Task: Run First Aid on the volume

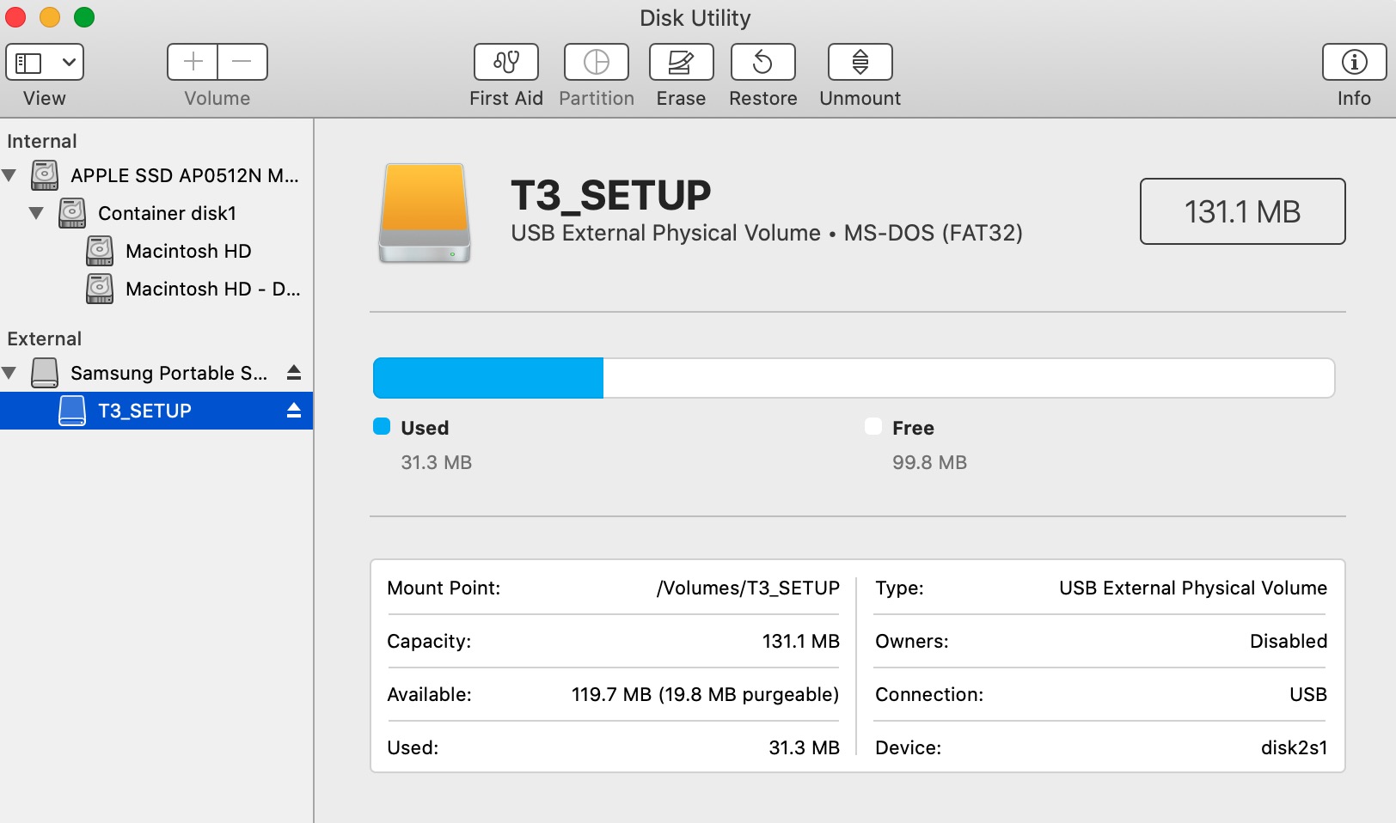Action: coord(506,63)
